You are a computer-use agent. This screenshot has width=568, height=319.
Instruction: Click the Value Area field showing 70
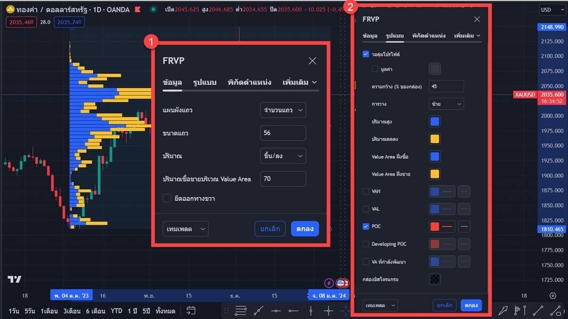[x=283, y=179]
